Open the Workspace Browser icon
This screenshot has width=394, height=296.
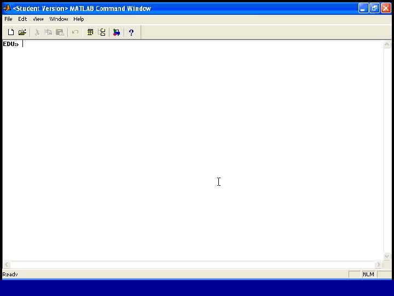90,32
